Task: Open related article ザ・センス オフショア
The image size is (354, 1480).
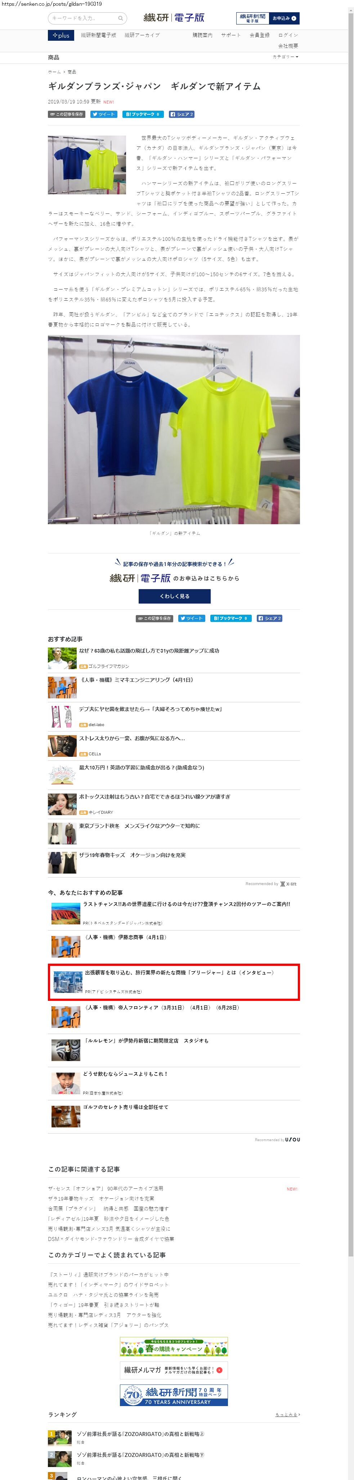Action: pos(106,1188)
